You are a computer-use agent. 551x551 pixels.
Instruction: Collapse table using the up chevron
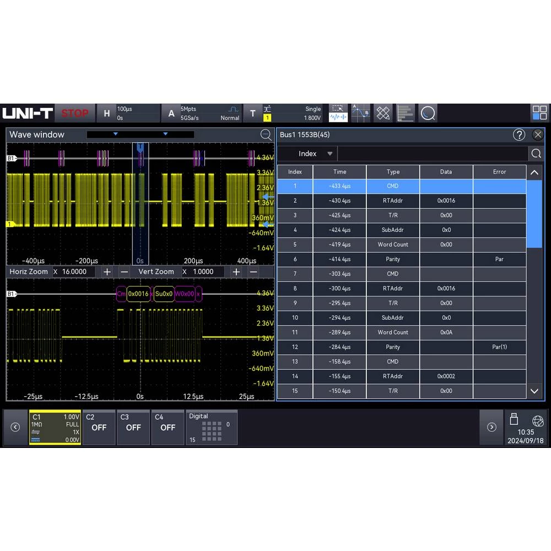pos(534,172)
